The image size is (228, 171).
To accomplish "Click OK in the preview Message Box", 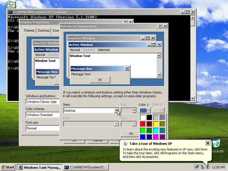I will coord(100,80).
